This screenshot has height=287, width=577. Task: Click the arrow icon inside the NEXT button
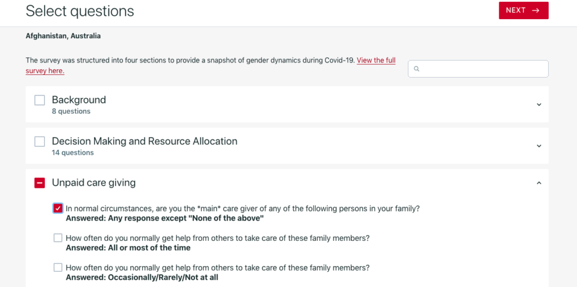(x=536, y=10)
